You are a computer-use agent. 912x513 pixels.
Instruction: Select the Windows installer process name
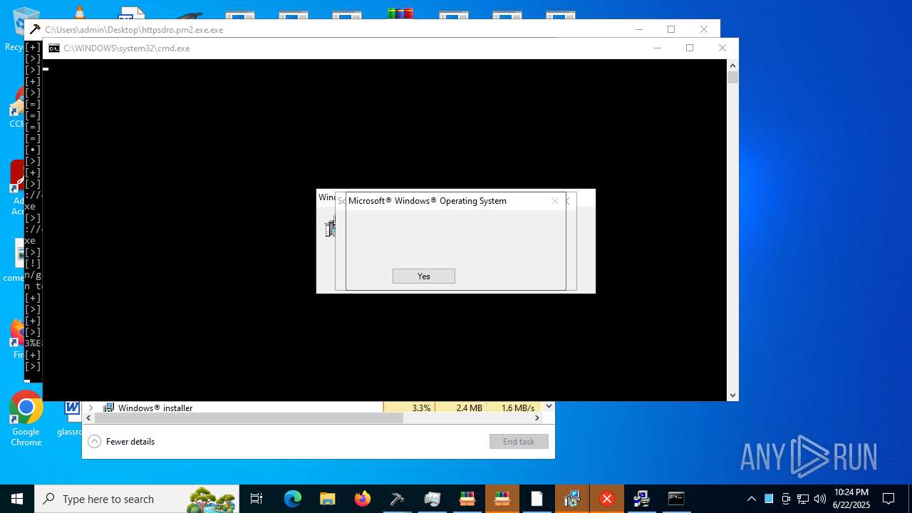[155, 408]
